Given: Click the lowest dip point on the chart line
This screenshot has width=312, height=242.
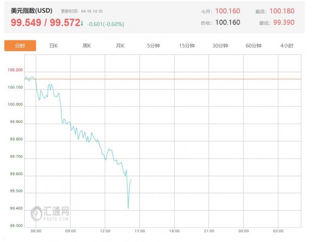Looking at the screenshot, I should pyautogui.click(x=128, y=208).
